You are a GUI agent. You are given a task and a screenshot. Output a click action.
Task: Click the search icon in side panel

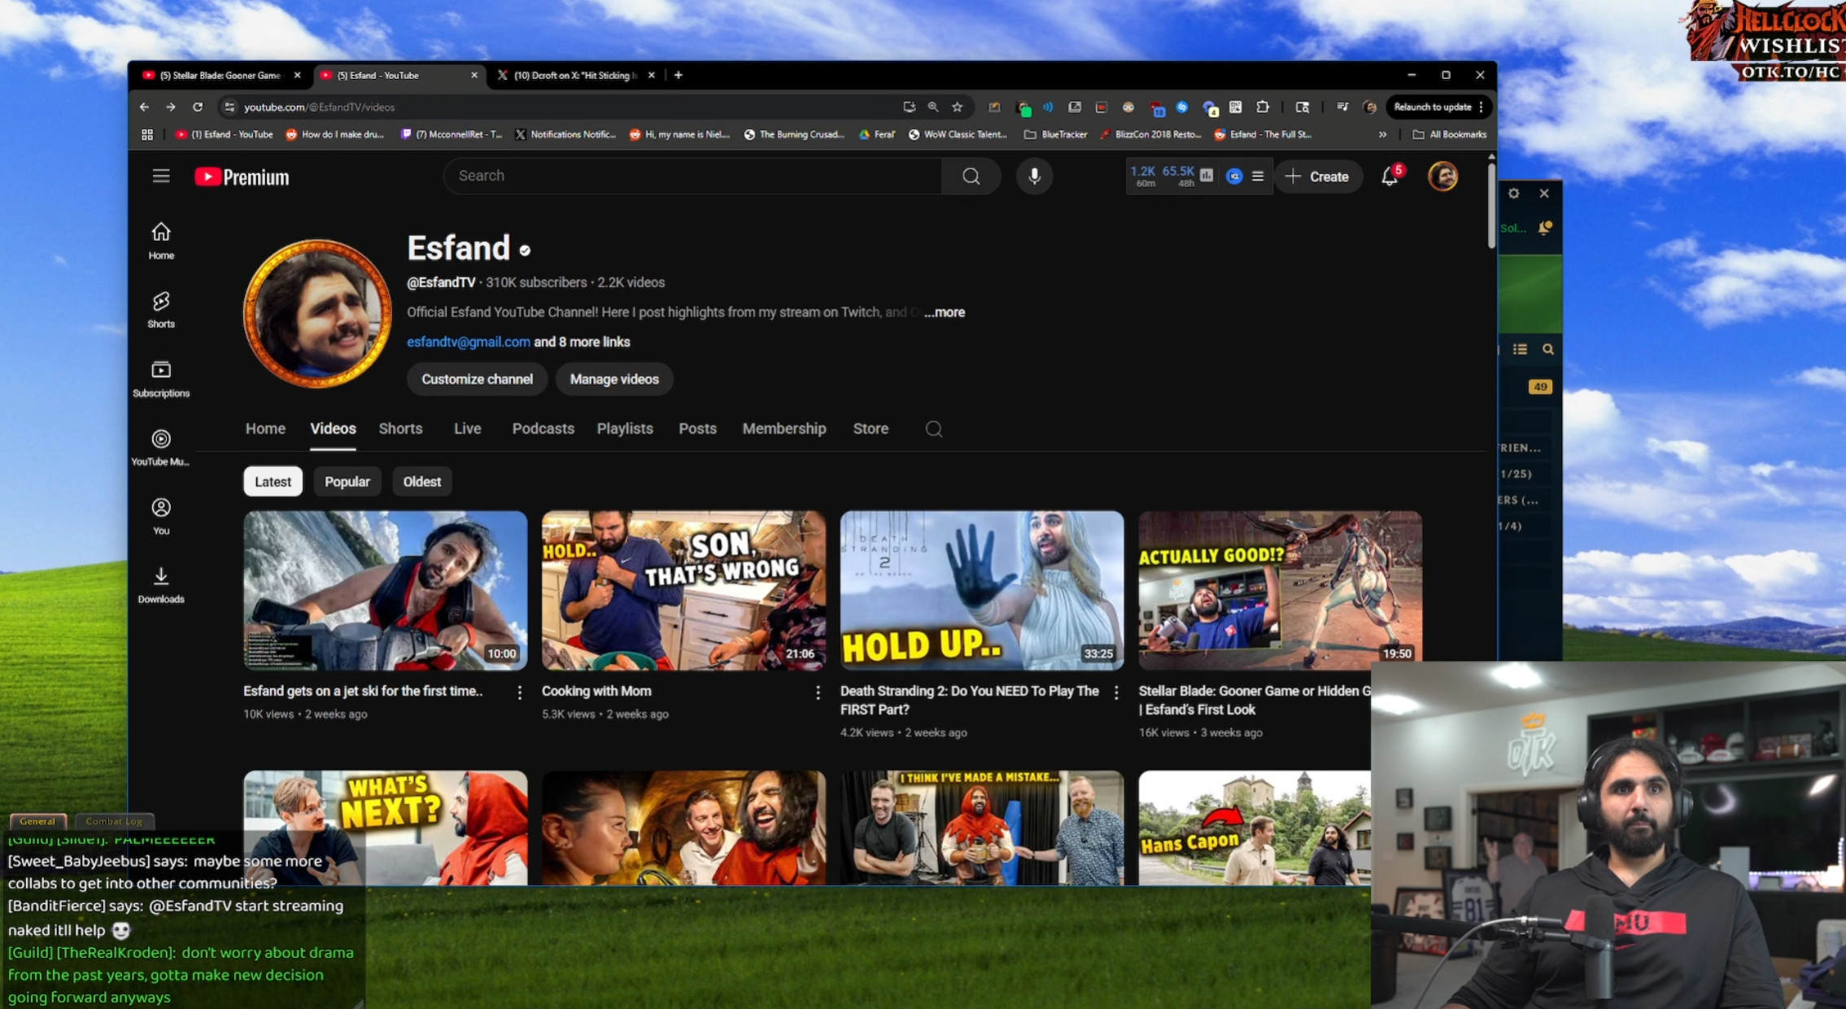coord(1547,349)
